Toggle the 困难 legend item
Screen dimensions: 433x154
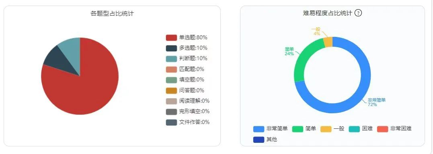(x=361, y=129)
